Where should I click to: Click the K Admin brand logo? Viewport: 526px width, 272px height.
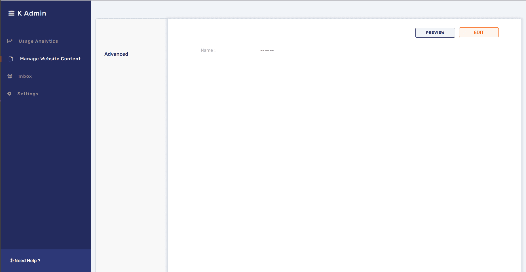[x=32, y=13]
